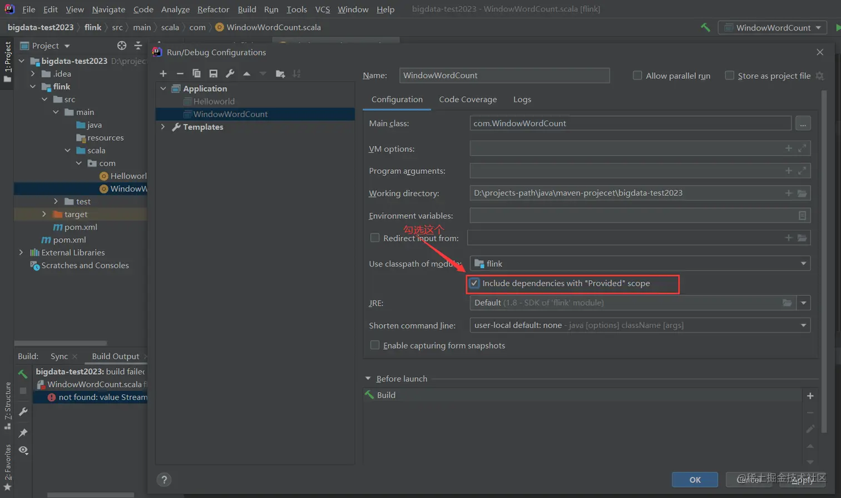841x498 pixels.
Task: Insert macro plus icon in Program arguments
Action: point(788,170)
